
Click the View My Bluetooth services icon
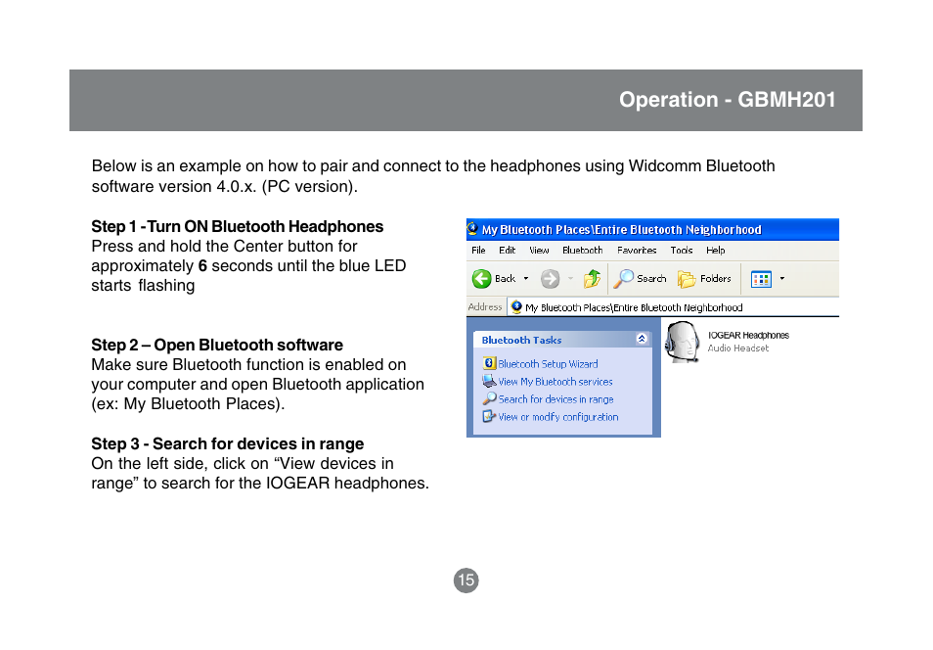coord(489,381)
